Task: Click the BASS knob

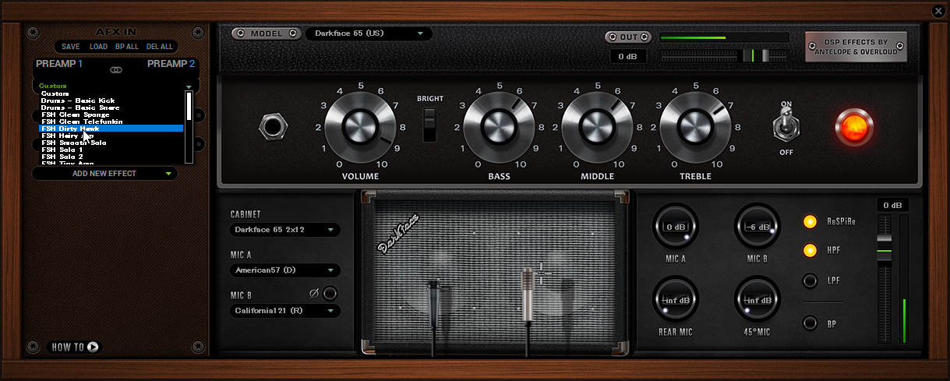Action: (x=499, y=125)
